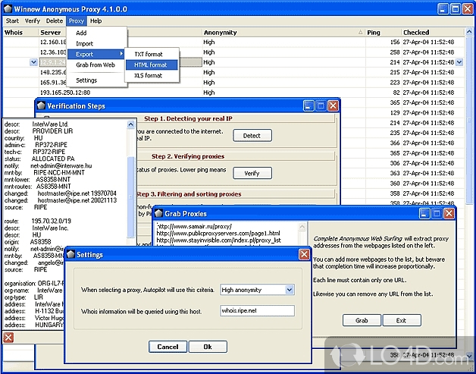Click Exit in Grab Proxies window
The width and height of the screenshot is (476, 374).
tap(401, 320)
